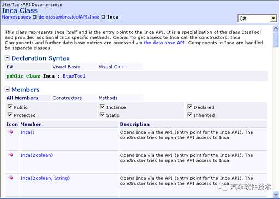This screenshot has width=280, height=199.
Task: Disable the Inherited members checkbox
Action: 189,115
